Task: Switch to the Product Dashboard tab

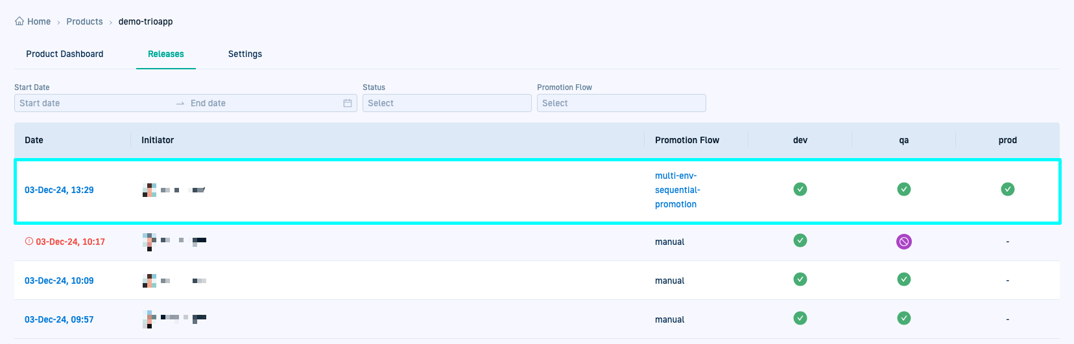Action: pos(65,54)
